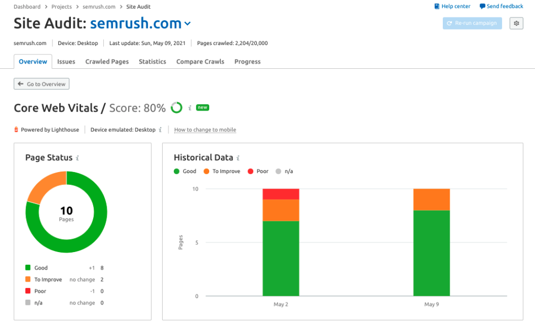
Task: Click the Re-run campaign button
Action: pos(472,23)
